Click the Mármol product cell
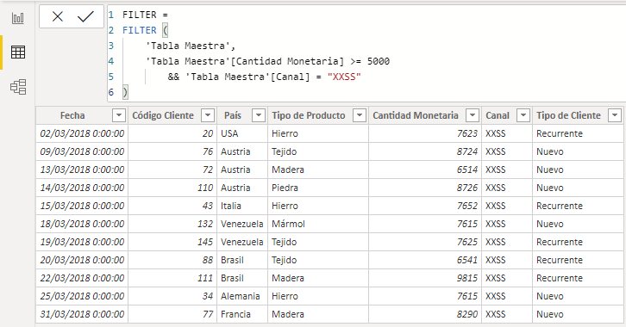The image size is (626, 327). click(x=318, y=224)
